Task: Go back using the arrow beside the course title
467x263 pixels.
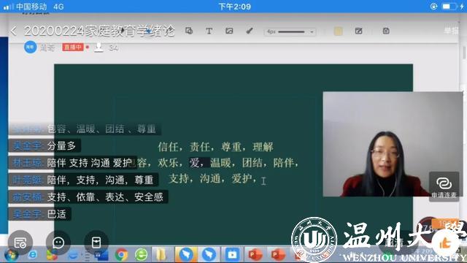Action: pyautogui.click(x=13, y=31)
